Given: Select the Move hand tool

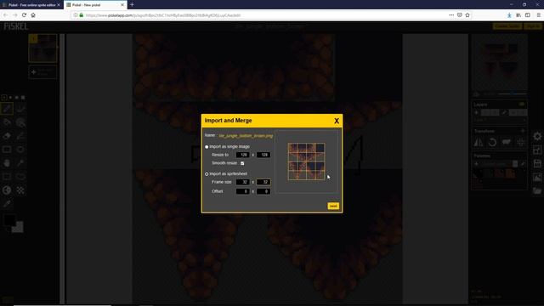Looking at the screenshot, I should [8, 163].
